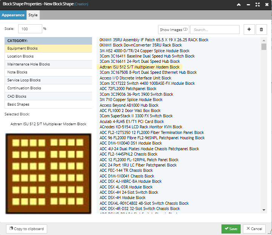The image size is (272, 235).
Task: Click the Search box
Action: coord(215,30)
